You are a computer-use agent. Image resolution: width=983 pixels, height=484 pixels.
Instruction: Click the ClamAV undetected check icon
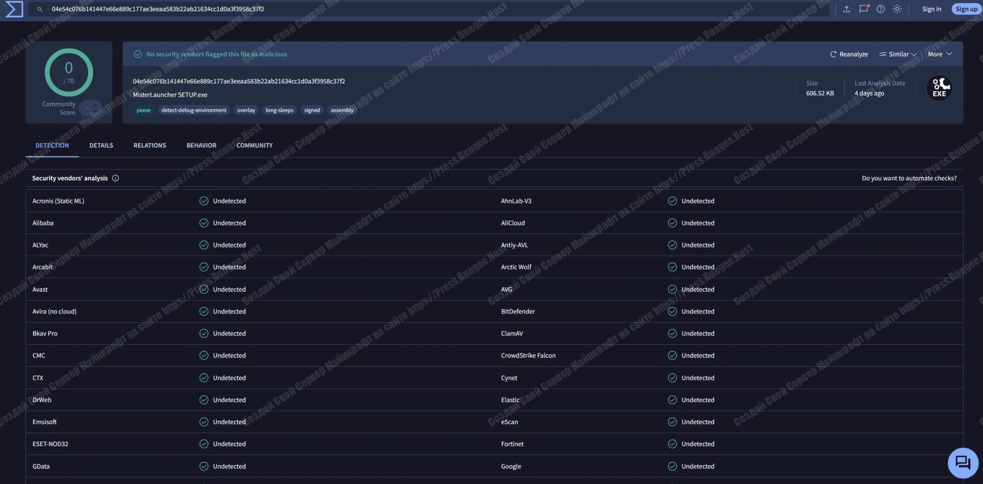pyautogui.click(x=672, y=333)
